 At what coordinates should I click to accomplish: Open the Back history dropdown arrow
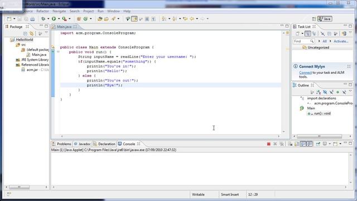click(x=197, y=19)
